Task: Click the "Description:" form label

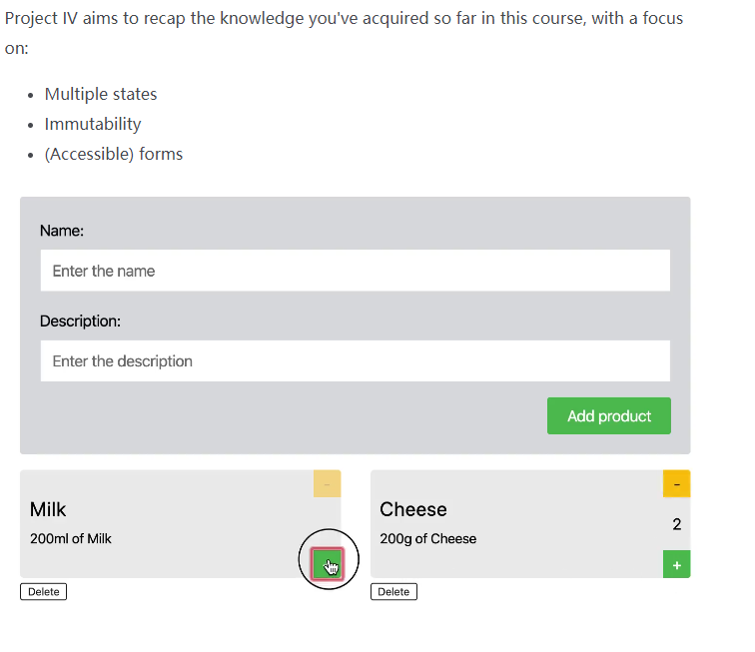Action: pos(80,322)
